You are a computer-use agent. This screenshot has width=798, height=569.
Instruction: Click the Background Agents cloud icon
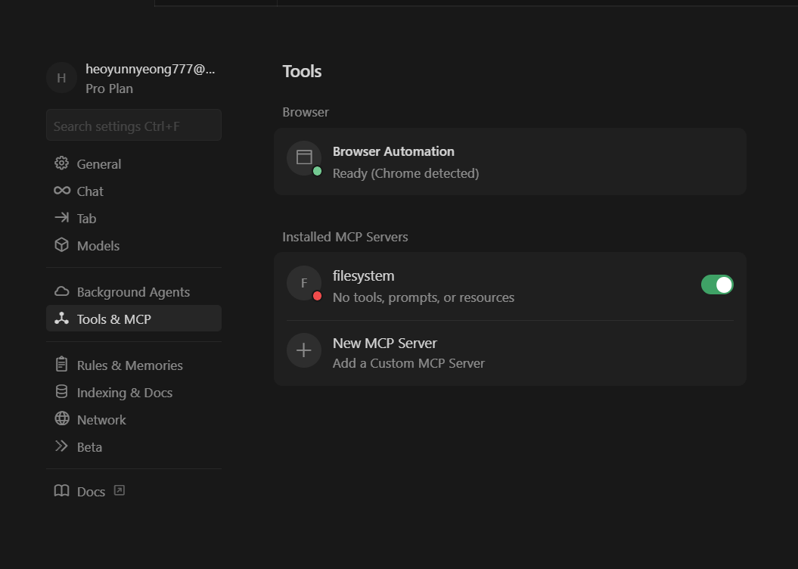click(62, 291)
